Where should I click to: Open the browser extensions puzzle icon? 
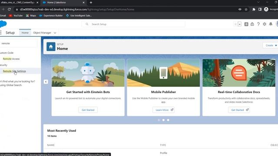tap(254, 10)
